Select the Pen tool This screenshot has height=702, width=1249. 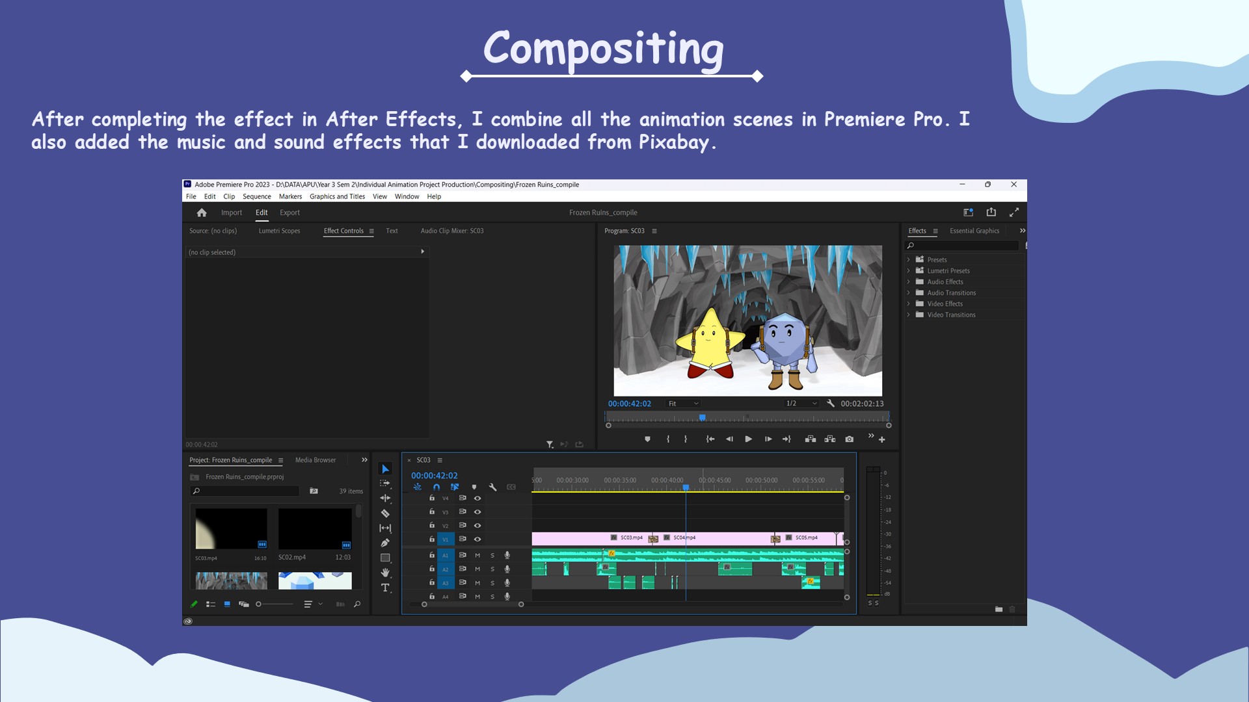point(385,543)
